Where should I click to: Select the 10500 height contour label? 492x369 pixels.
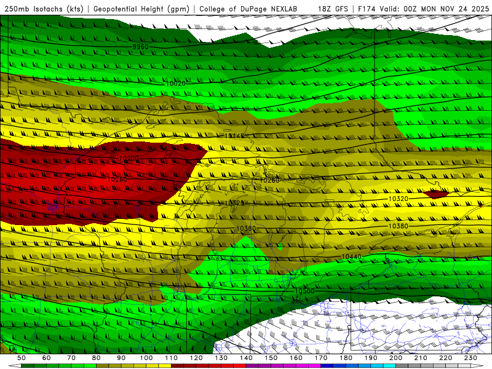[x=304, y=291]
